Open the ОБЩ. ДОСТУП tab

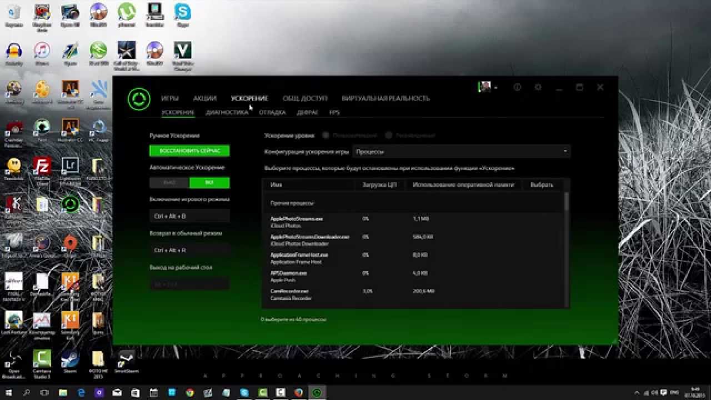coord(305,98)
